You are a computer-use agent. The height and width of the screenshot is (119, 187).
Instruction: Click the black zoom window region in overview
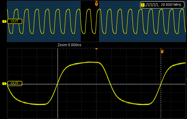click(90, 21)
